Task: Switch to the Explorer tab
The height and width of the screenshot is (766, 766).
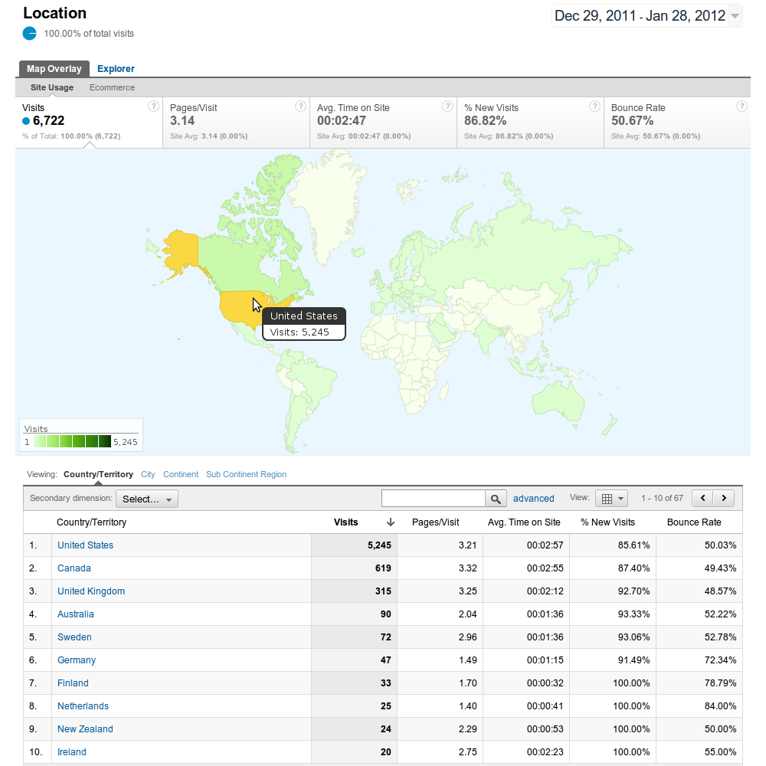Action: click(116, 69)
